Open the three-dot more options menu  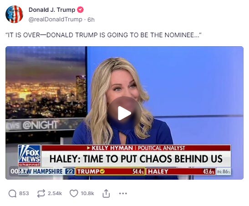point(123,193)
